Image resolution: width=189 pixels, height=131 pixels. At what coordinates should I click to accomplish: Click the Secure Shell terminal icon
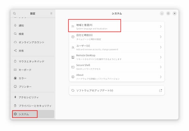[x=73, y=67]
